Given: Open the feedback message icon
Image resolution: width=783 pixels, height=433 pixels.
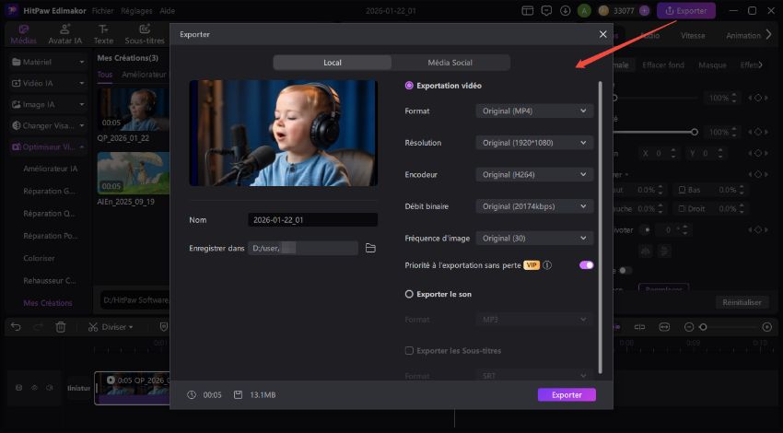Looking at the screenshot, I should point(546,10).
